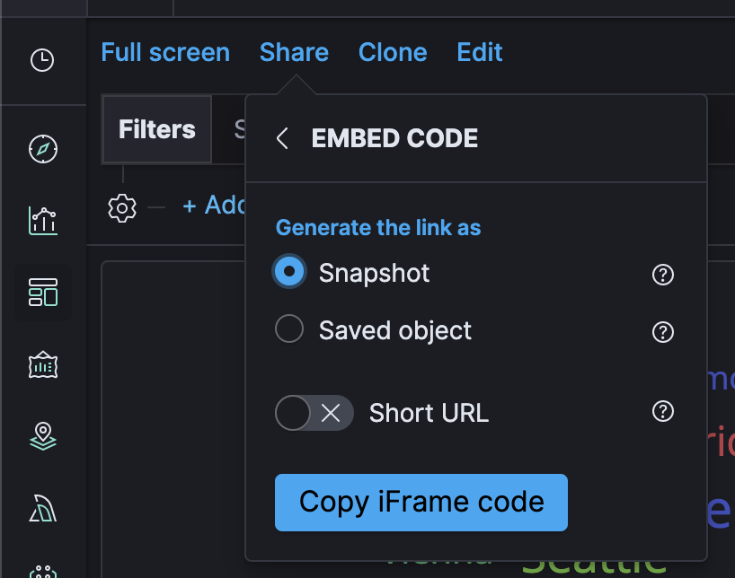Open the Snapshot help popover

pos(662,275)
